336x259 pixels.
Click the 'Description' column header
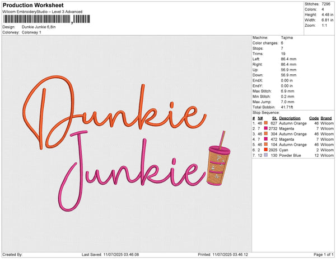[x=290, y=118]
